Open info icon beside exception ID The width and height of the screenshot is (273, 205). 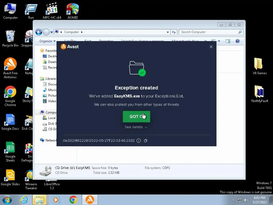139,141
